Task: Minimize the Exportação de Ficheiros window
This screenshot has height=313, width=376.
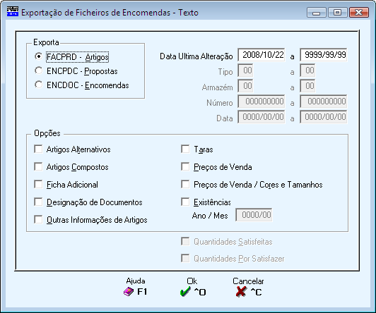Action: (317, 12)
